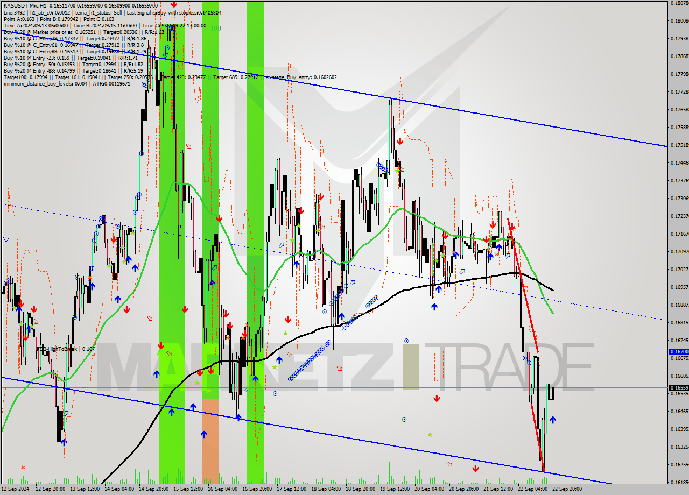
Task: Click the 0.17658 price axis label
Action: tap(679, 110)
